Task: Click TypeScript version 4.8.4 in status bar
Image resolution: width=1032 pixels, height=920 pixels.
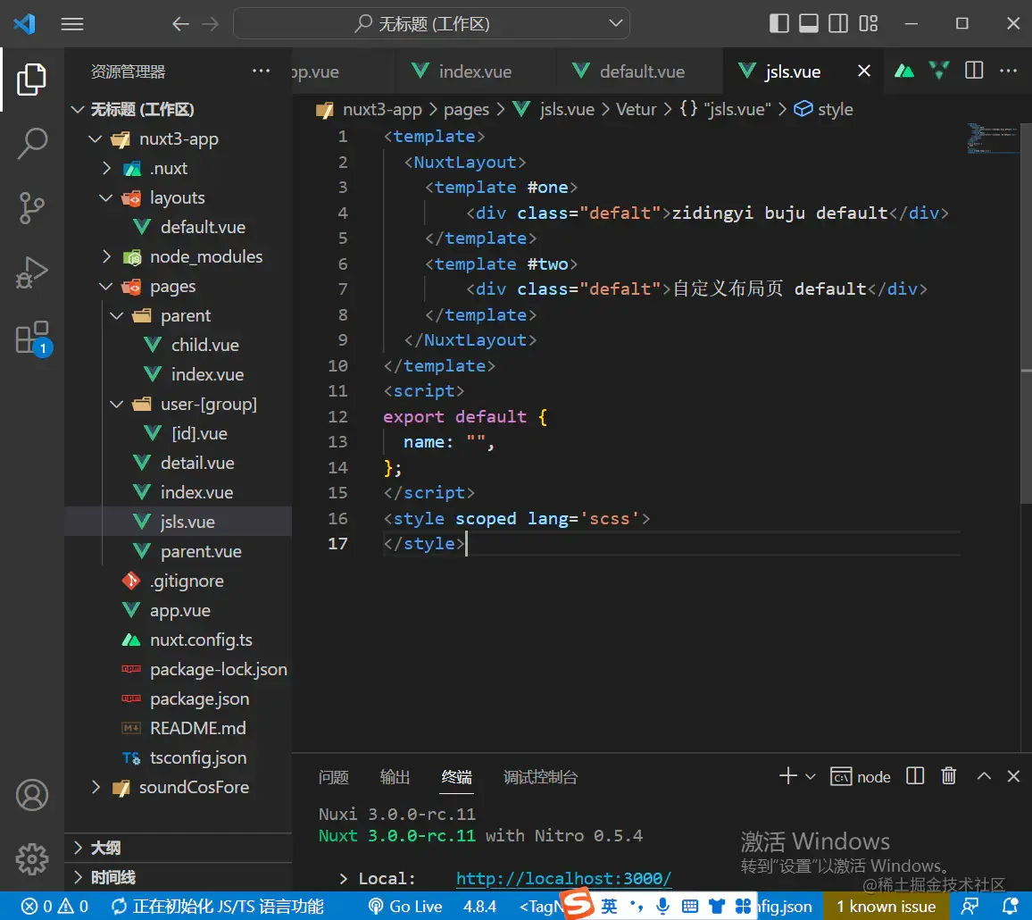Action: pos(479,907)
